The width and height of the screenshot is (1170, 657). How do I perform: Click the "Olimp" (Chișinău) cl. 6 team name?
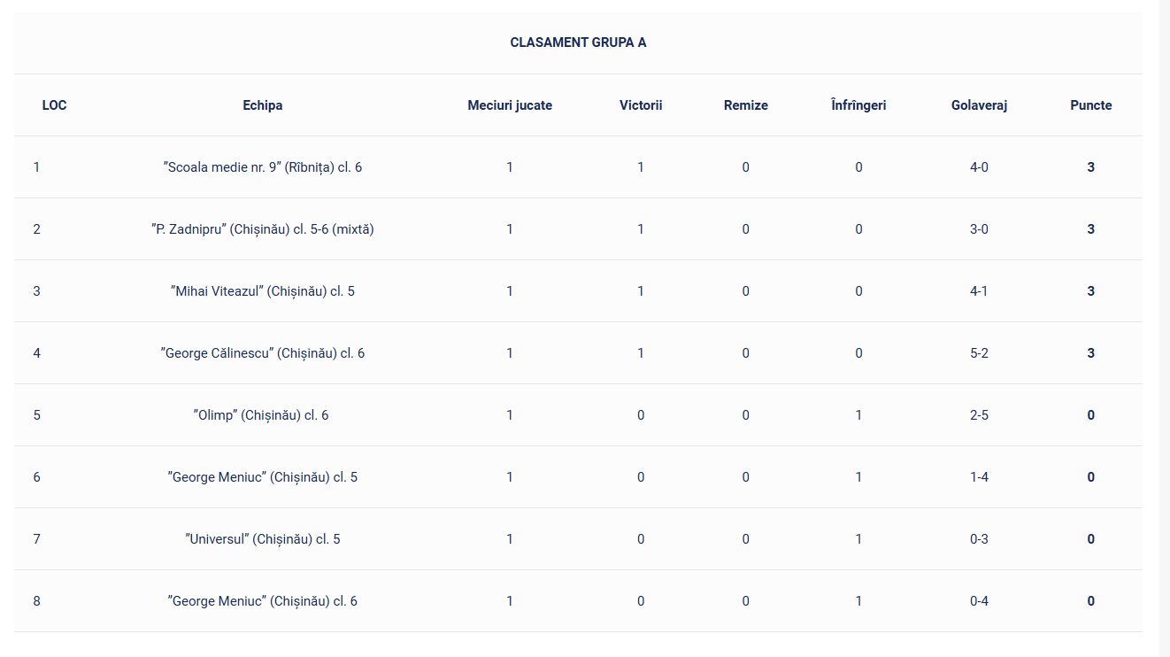[261, 415]
